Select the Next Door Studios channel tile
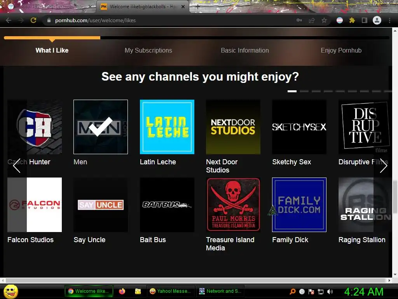The image size is (398, 299). [x=233, y=127]
